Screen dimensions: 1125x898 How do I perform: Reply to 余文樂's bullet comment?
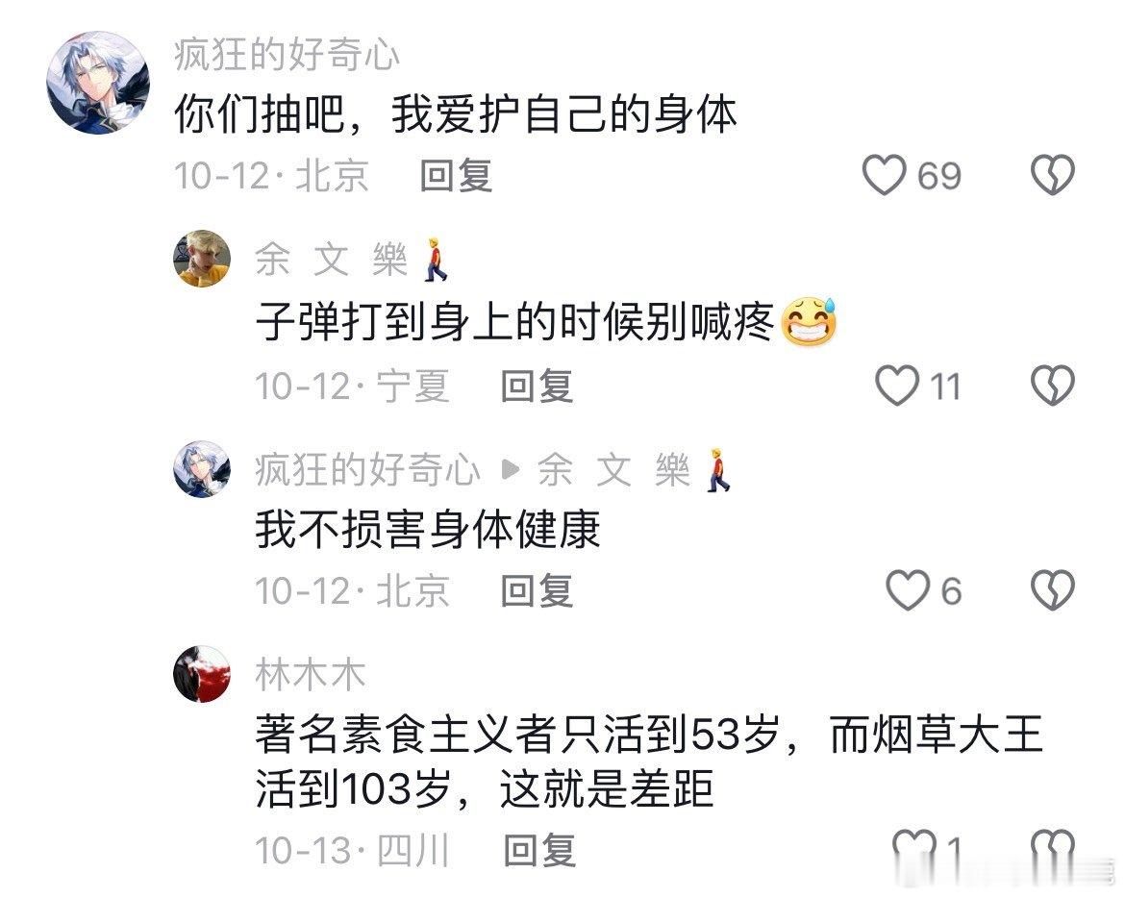pos(537,386)
